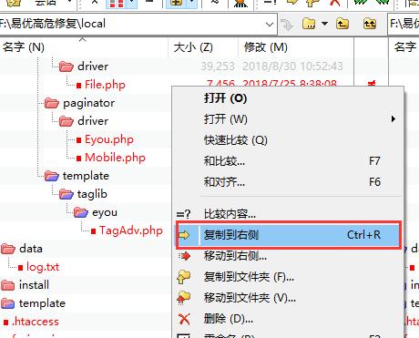Select the data folder

pyautogui.click(x=22, y=249)
